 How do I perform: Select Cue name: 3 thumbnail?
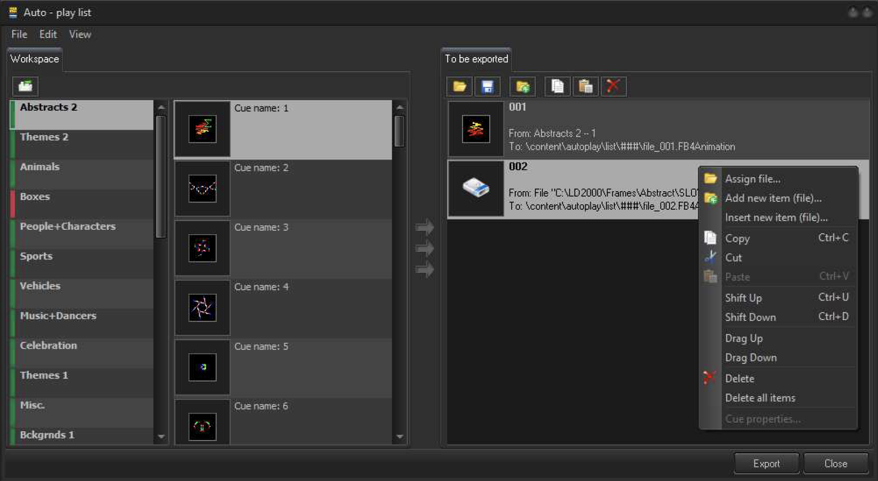tap(203, 248)
